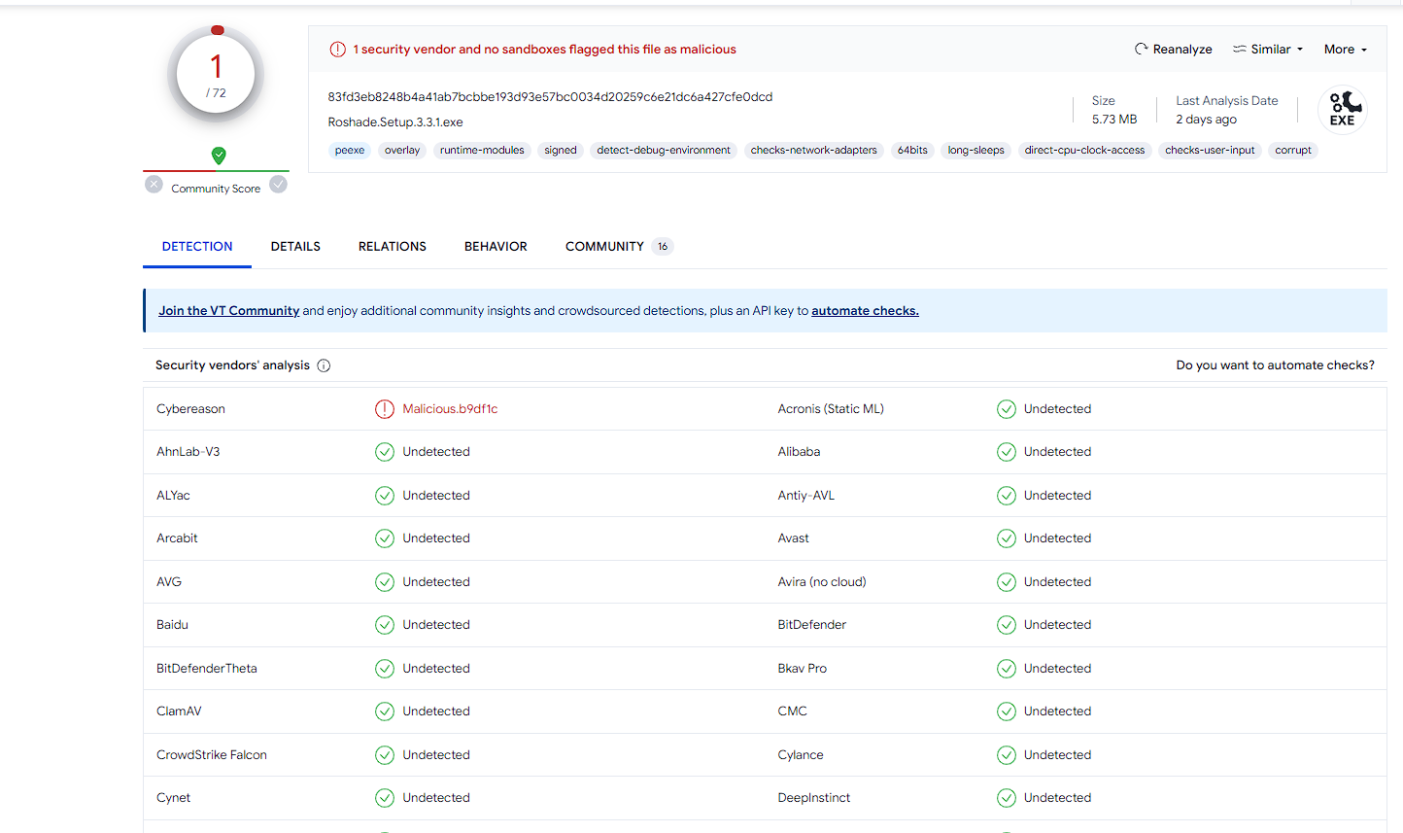Click the Join the VT Community link
Viewport: 1403px width, 833px height.
coord(228,311)
